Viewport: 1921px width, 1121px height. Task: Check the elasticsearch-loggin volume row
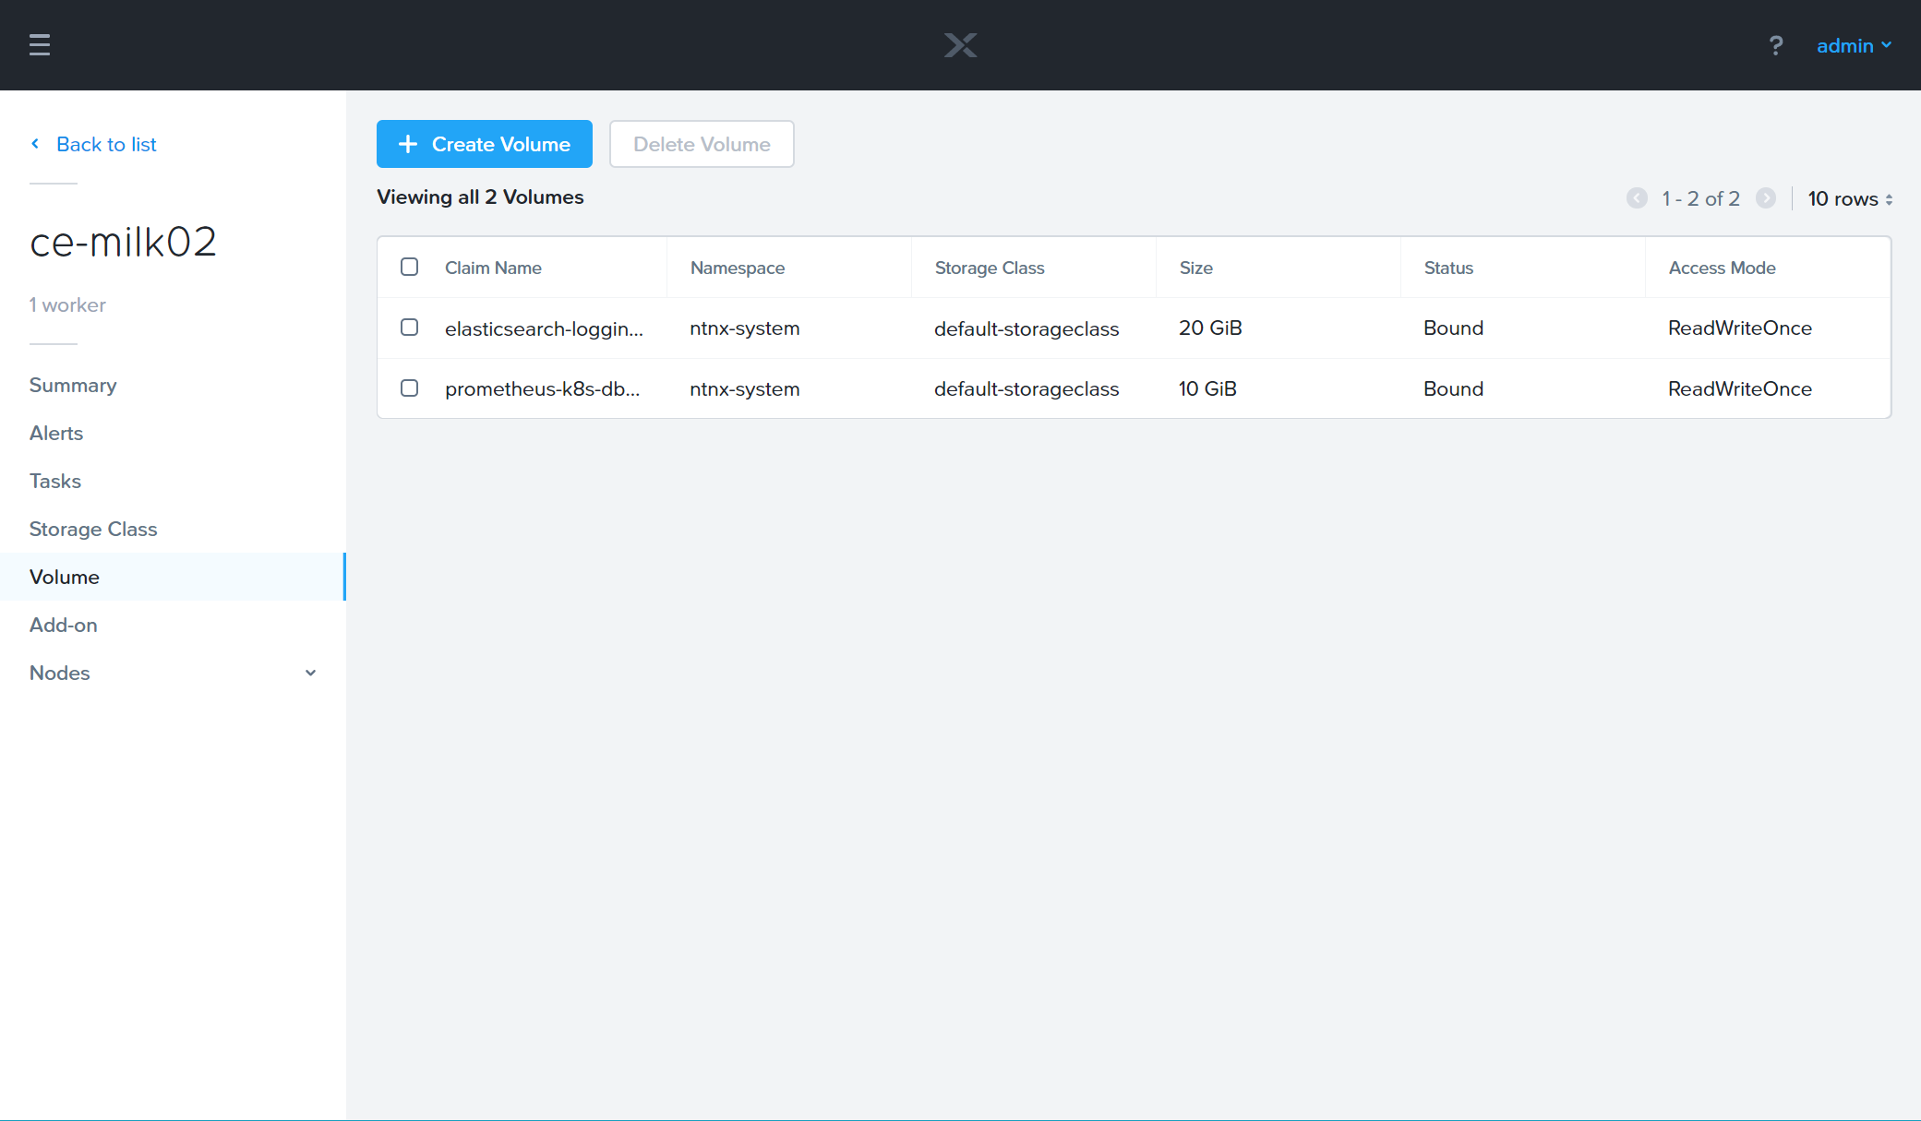click(409, 328)
